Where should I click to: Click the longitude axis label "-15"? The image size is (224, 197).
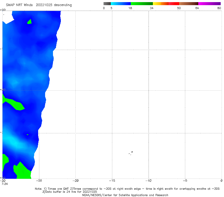tap(112, 181)
